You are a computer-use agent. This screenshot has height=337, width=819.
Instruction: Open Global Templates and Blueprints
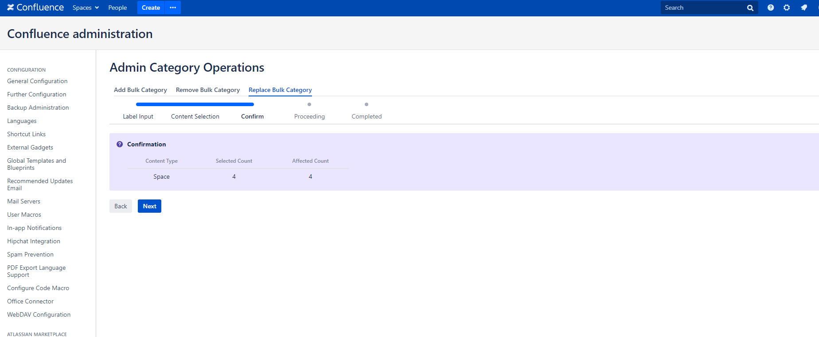click(36, 164)
